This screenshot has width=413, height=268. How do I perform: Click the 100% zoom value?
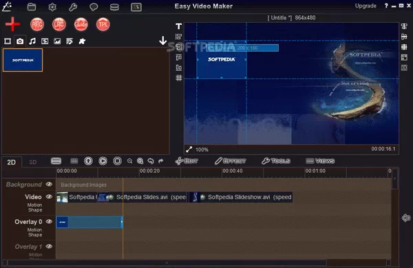[202, 150]
